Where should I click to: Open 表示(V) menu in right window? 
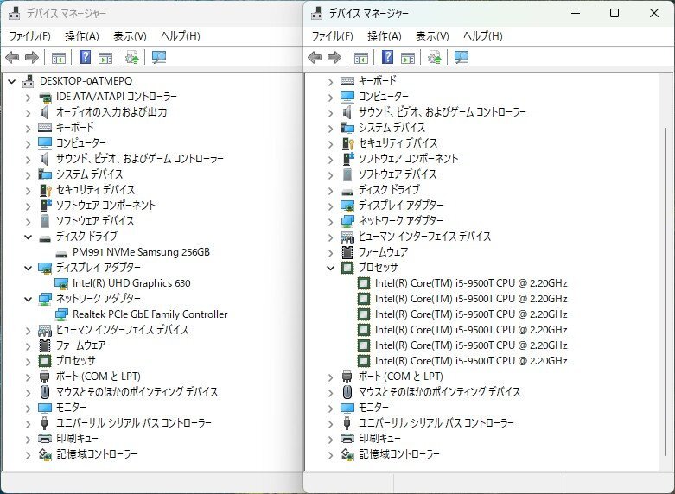[x=432, y=36]
